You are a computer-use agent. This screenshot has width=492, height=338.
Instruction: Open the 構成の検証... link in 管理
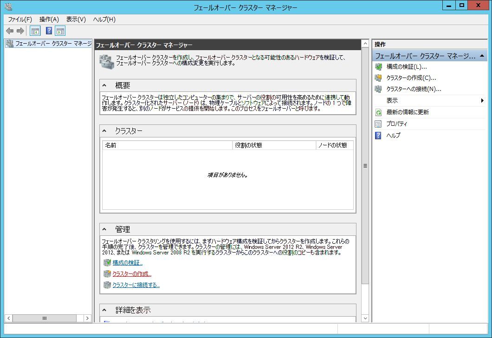click(127, 263)
